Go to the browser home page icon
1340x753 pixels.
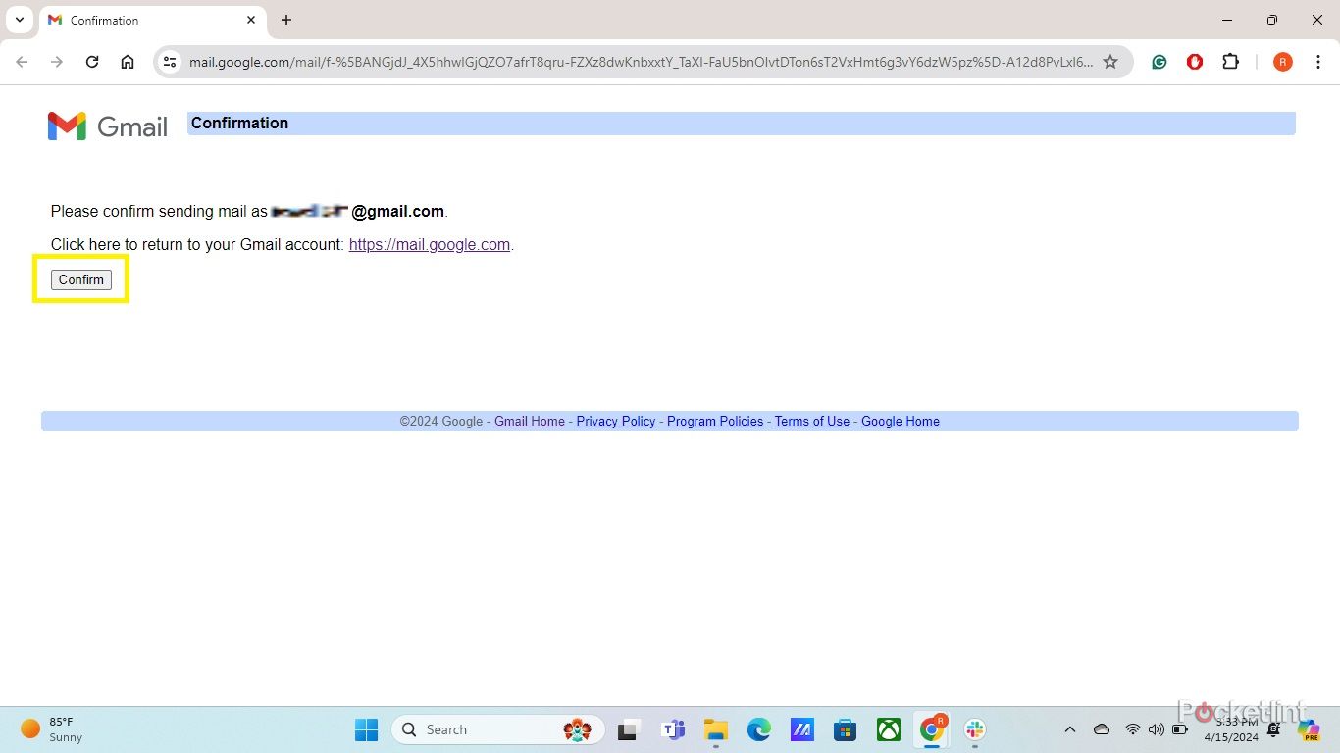click(x=128, y=62)
